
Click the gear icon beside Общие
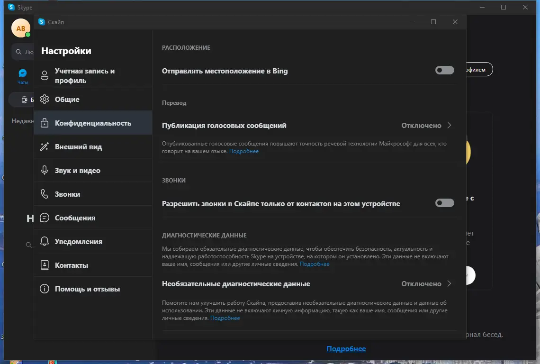(x=45, y=100)
